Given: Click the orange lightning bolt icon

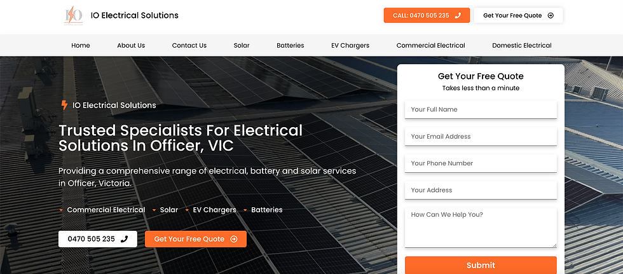Looking at the screenshot, I should coord(64,106).
